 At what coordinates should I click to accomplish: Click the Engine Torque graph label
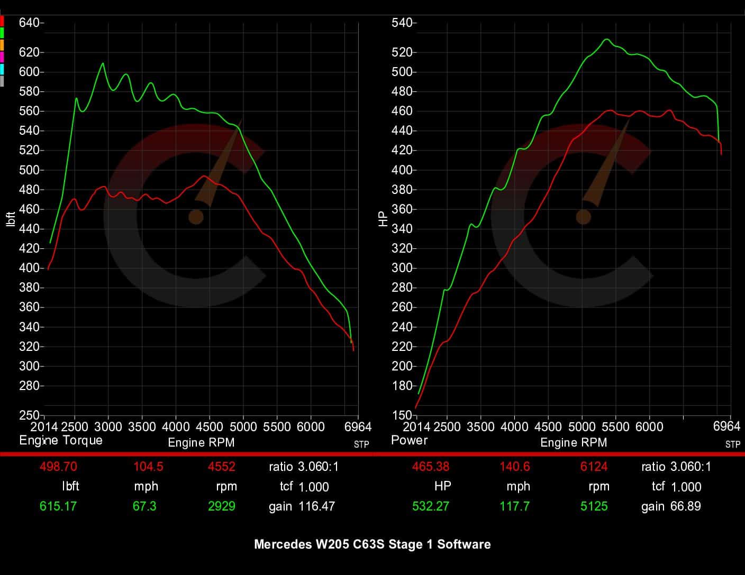(x=61, y=440)
